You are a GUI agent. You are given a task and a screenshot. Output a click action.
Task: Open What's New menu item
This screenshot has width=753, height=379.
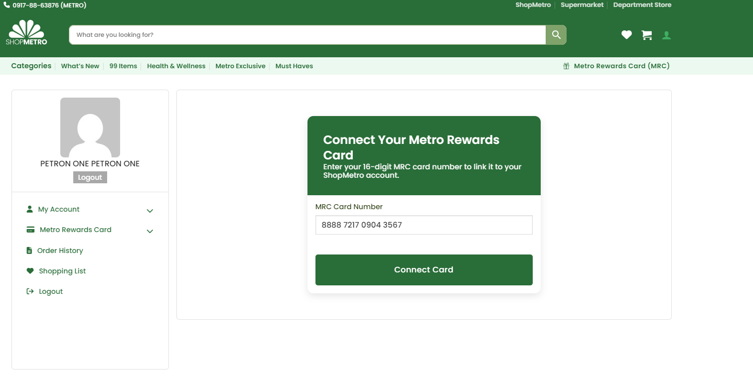[80, 66]
